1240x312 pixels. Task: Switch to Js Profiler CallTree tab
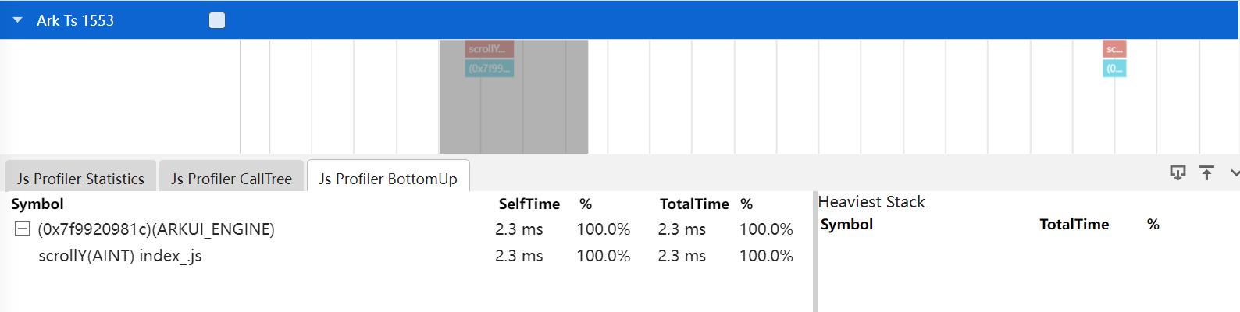231,179
